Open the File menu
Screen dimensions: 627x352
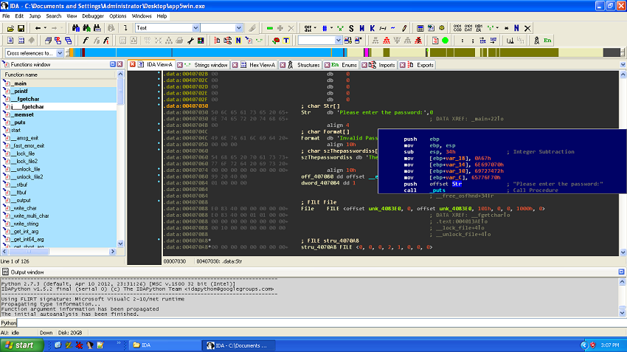point(6,16)
